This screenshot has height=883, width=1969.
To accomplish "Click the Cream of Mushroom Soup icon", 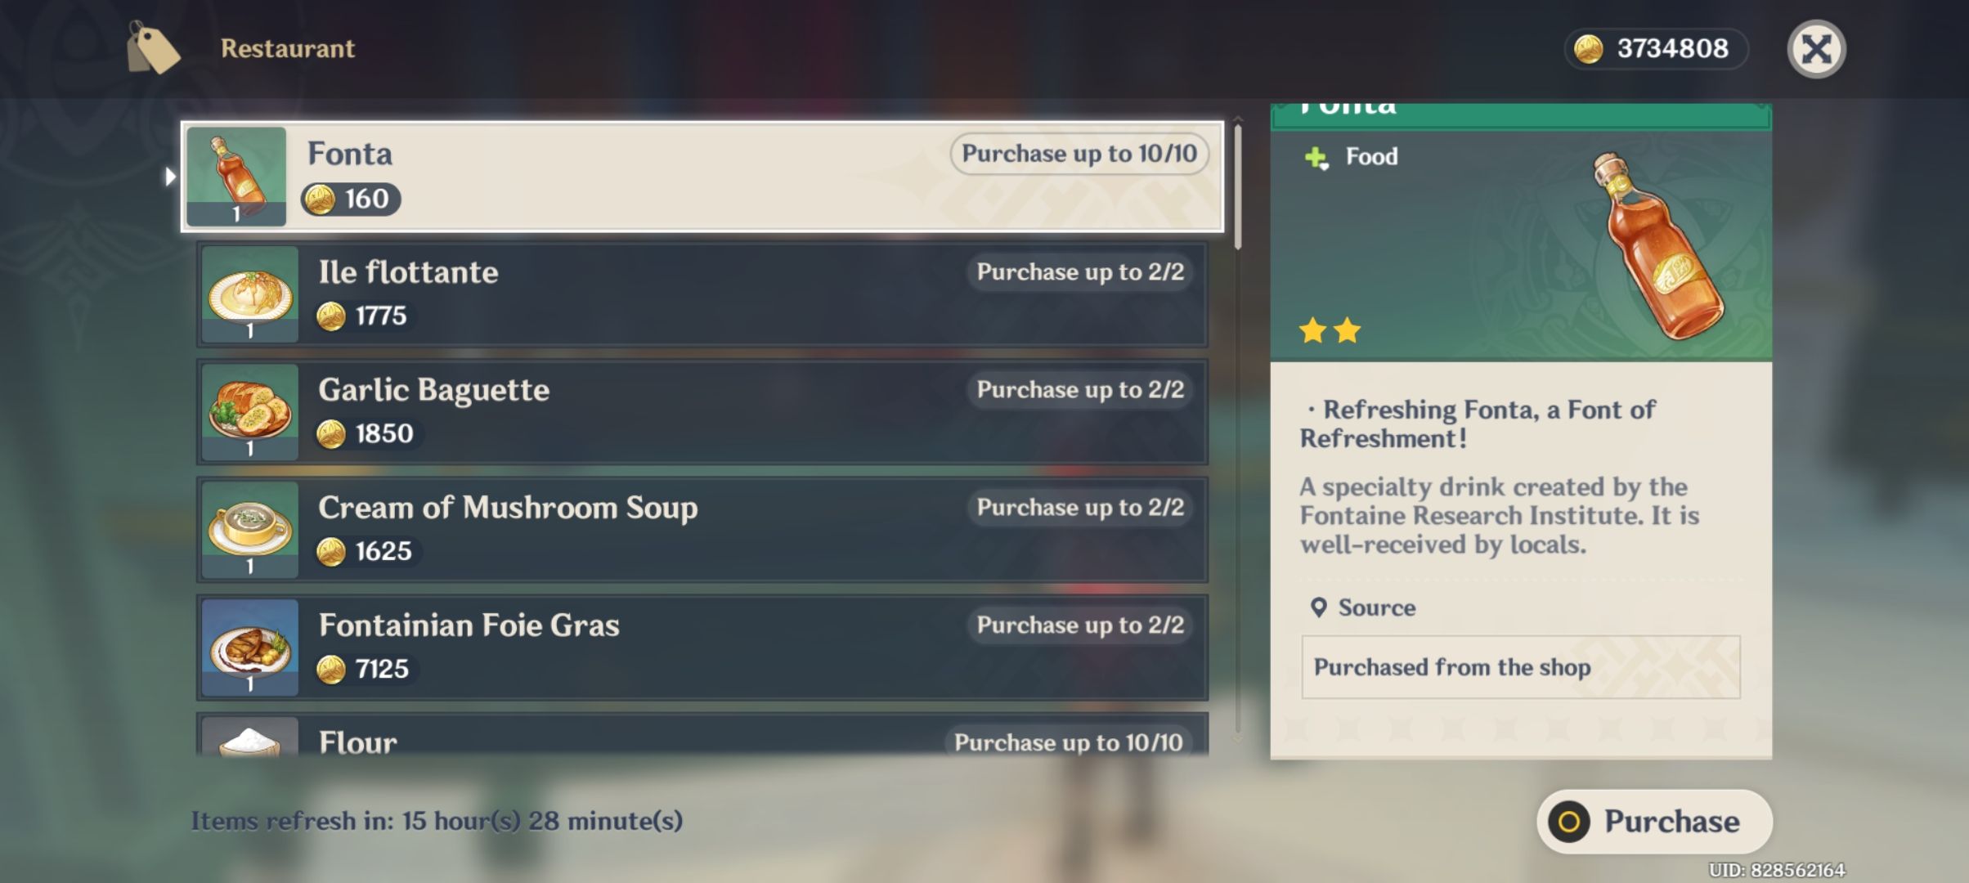I will click(x=249, y=530).
